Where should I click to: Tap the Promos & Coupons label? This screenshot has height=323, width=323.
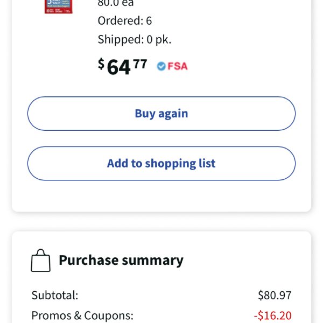[x=82, y=315]
